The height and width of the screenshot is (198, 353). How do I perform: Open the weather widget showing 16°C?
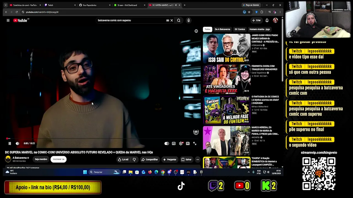point(11,172)
